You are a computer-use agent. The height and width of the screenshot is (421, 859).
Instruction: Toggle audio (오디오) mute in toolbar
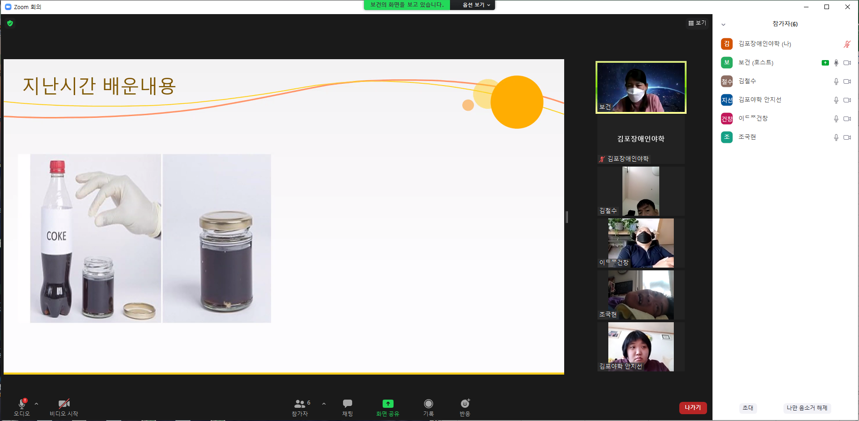point(22,404)
